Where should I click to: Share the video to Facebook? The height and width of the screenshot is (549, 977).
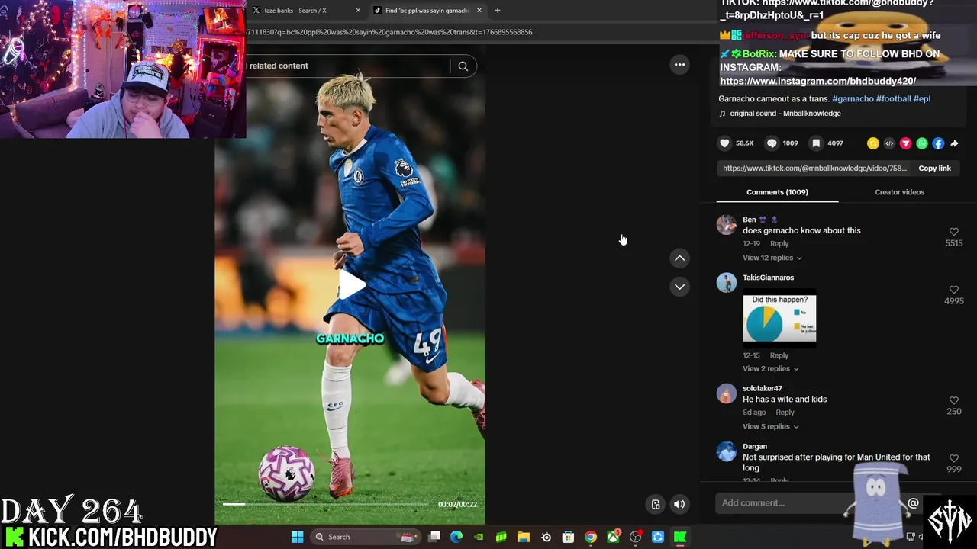pyautogui.click(x=938, y=143)
